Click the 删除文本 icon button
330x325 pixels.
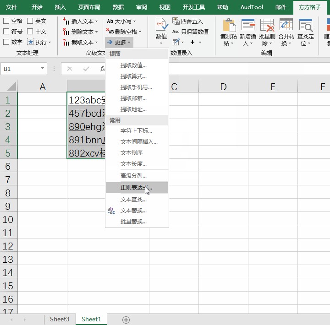pyautogui.click(x=66, y=32)
